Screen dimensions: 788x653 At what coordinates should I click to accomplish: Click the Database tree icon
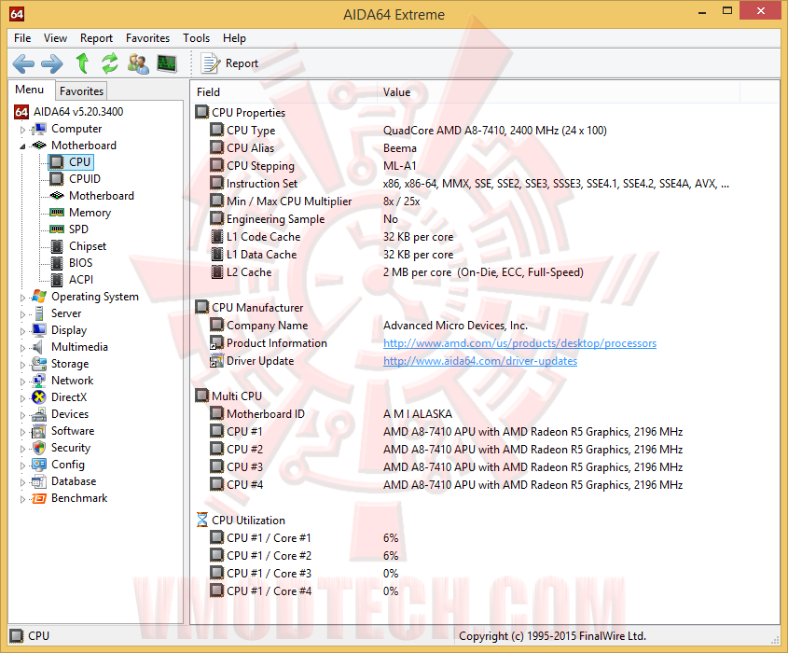tap(39, 481)
